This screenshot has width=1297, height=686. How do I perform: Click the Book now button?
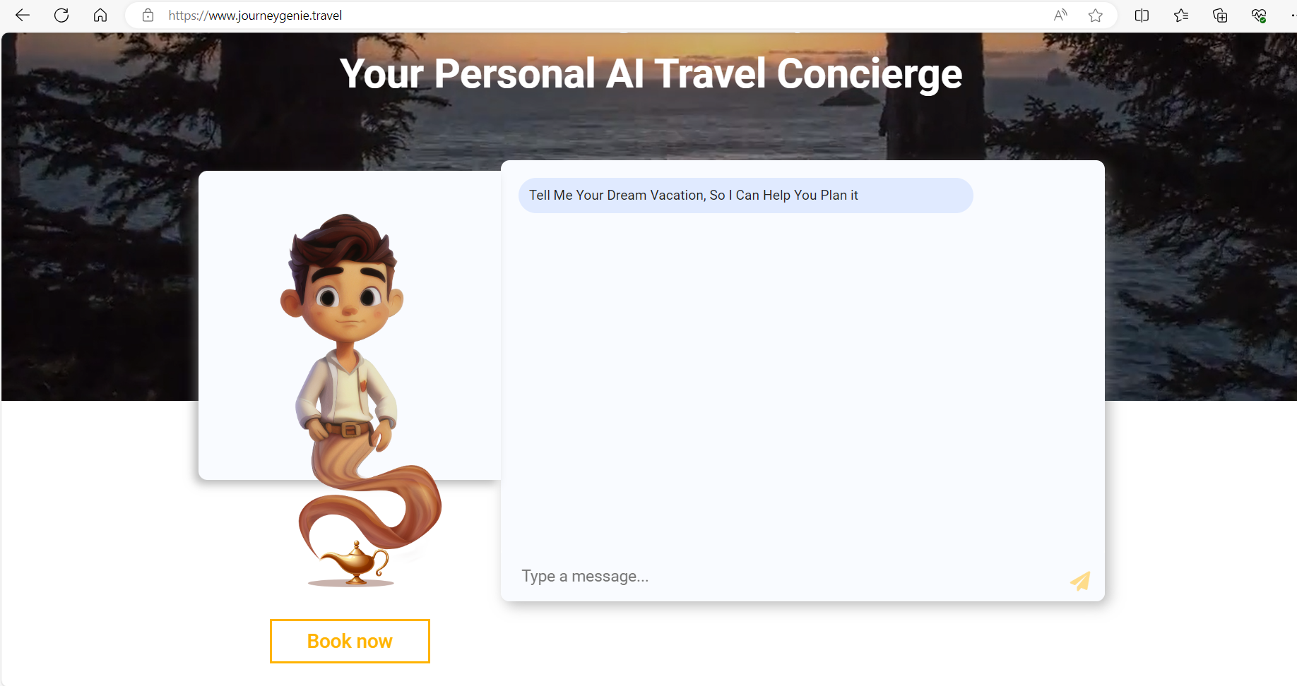point(350,641)
